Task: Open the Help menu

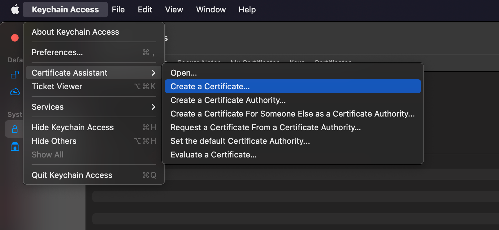Action: tap(247, 10)
